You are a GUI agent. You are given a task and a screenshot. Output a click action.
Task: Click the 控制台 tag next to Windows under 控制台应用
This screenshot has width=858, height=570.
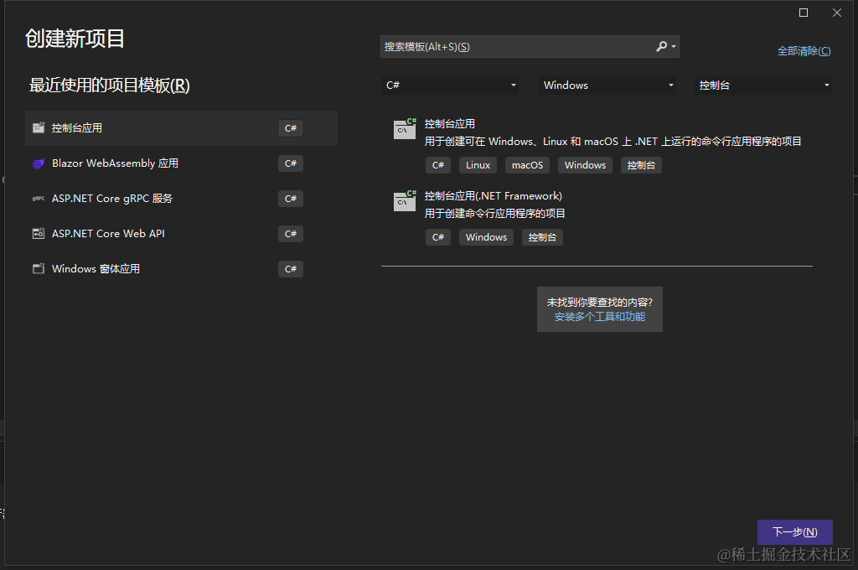click(x=641, y=165)
